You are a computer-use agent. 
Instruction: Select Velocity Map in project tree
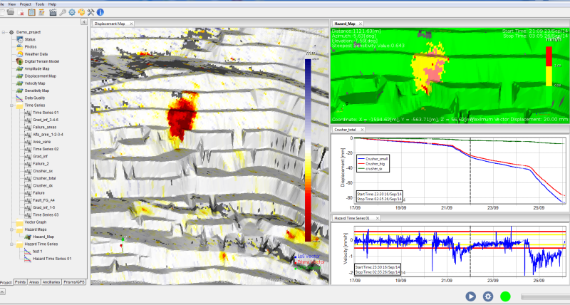pos(36,83)
